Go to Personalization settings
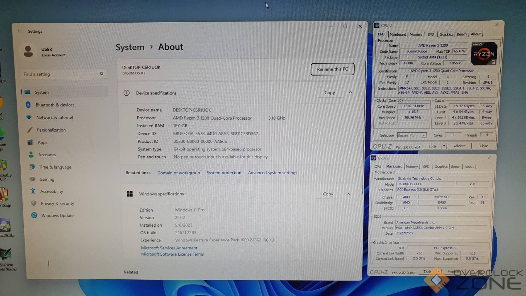Image resolution: width=526 pixels, height=296 pixels. pos(51,130)
